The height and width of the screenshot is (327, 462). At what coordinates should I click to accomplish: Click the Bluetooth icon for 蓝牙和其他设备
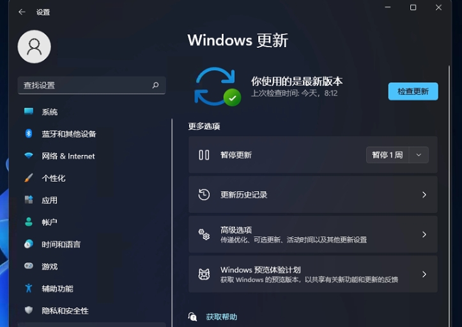29,134
